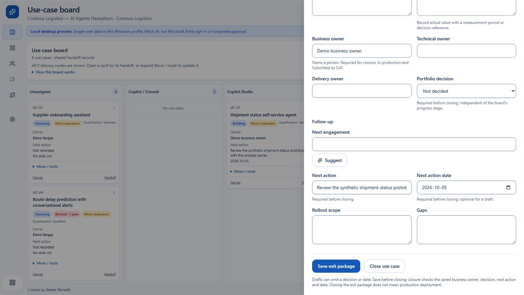The image size is (524, 295).
Task: Open Canvas link on UC-04 card
Action: (38, 274)
